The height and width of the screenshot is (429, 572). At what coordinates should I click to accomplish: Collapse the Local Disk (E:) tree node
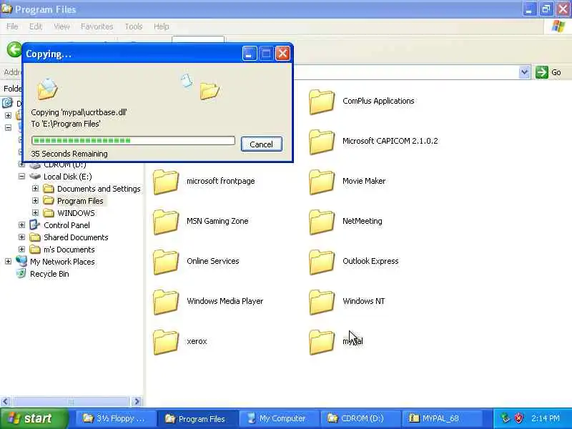tap(22, 176)
